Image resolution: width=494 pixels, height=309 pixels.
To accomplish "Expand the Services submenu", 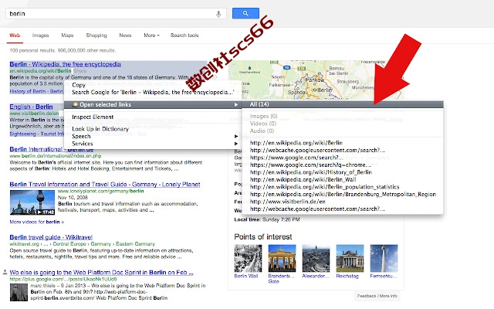I will [x=153, y=144].
